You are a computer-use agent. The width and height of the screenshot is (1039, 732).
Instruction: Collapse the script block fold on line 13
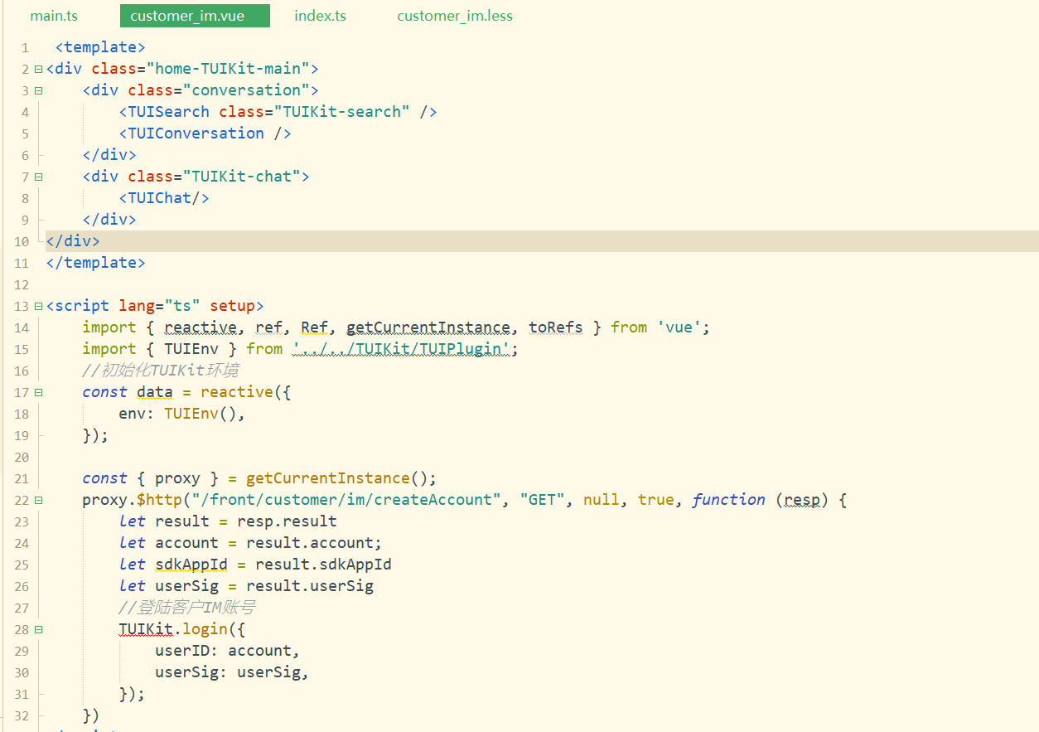38,306
